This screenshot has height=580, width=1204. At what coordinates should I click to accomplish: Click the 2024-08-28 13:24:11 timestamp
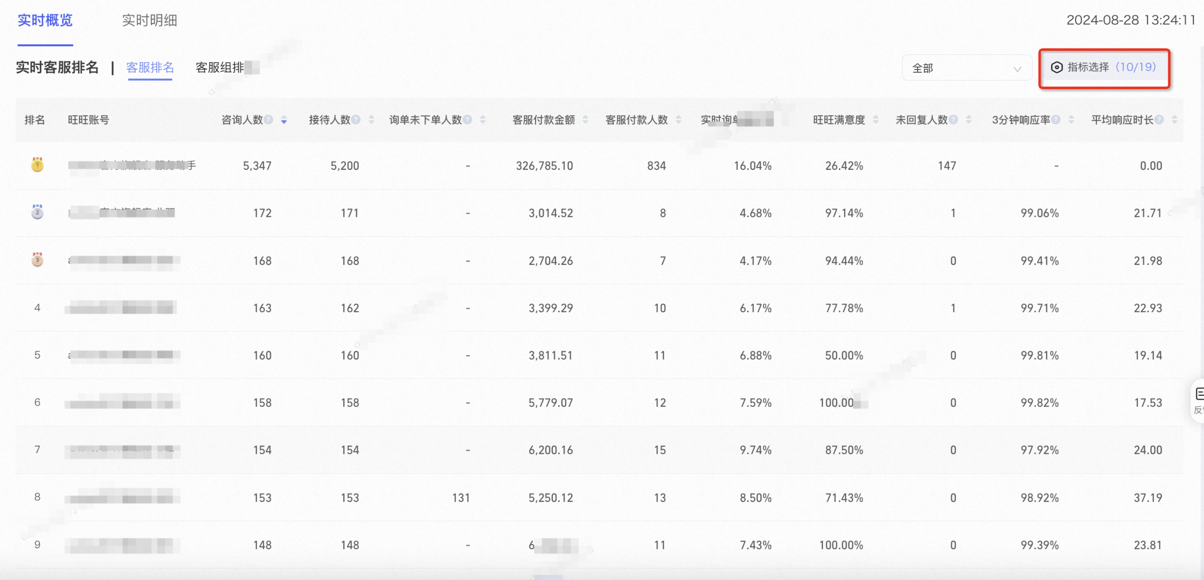point(1131,20)
